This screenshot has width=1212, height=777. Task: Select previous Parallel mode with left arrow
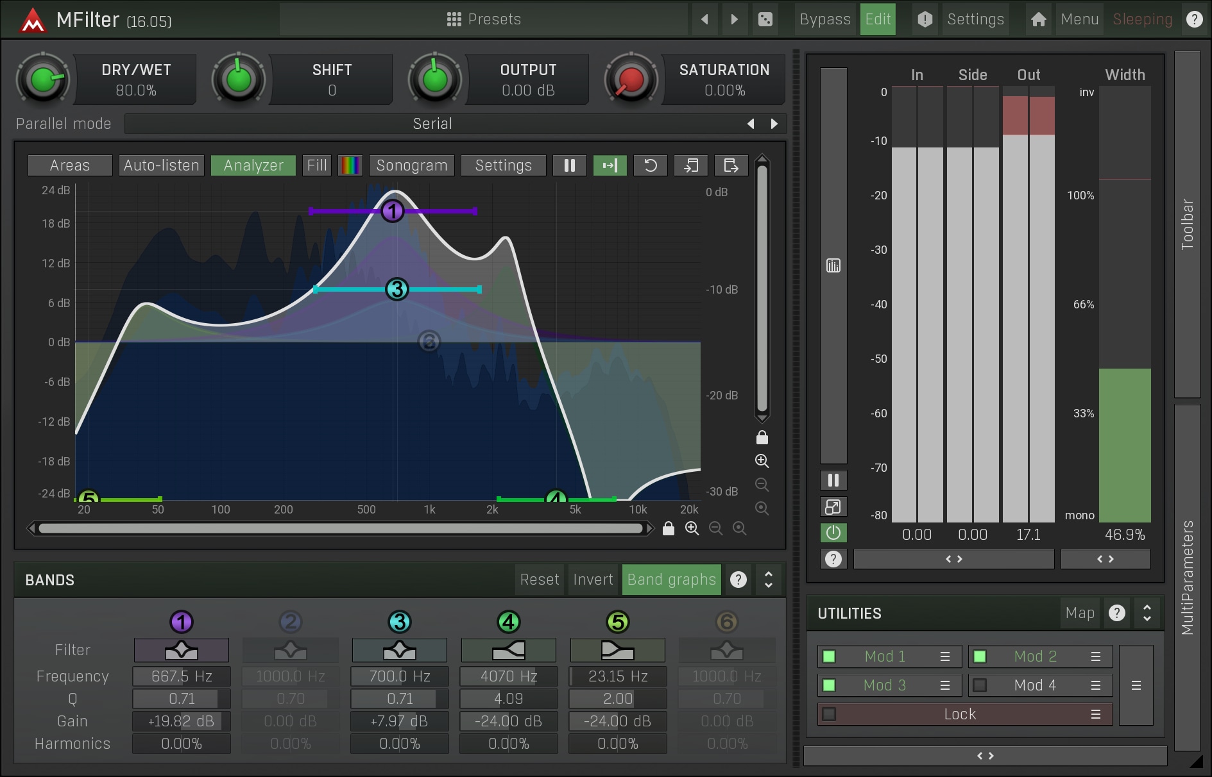(751, 124)
